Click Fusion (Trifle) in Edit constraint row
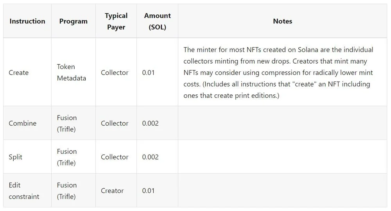The image size is (391, 211). click(x=66, y=191)
